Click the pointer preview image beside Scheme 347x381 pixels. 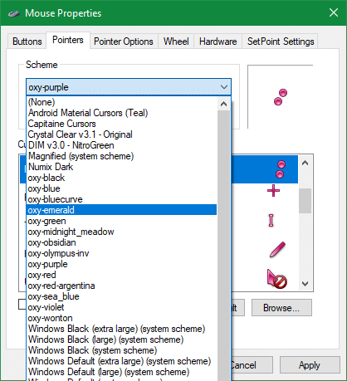[x=281, y=97]
